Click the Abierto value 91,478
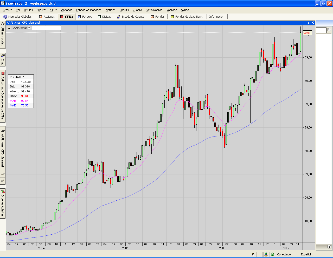 pos(25,91)
